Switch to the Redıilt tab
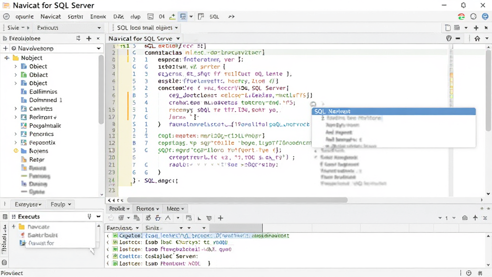This screenshot has width=492, height=277. [119, 209]
